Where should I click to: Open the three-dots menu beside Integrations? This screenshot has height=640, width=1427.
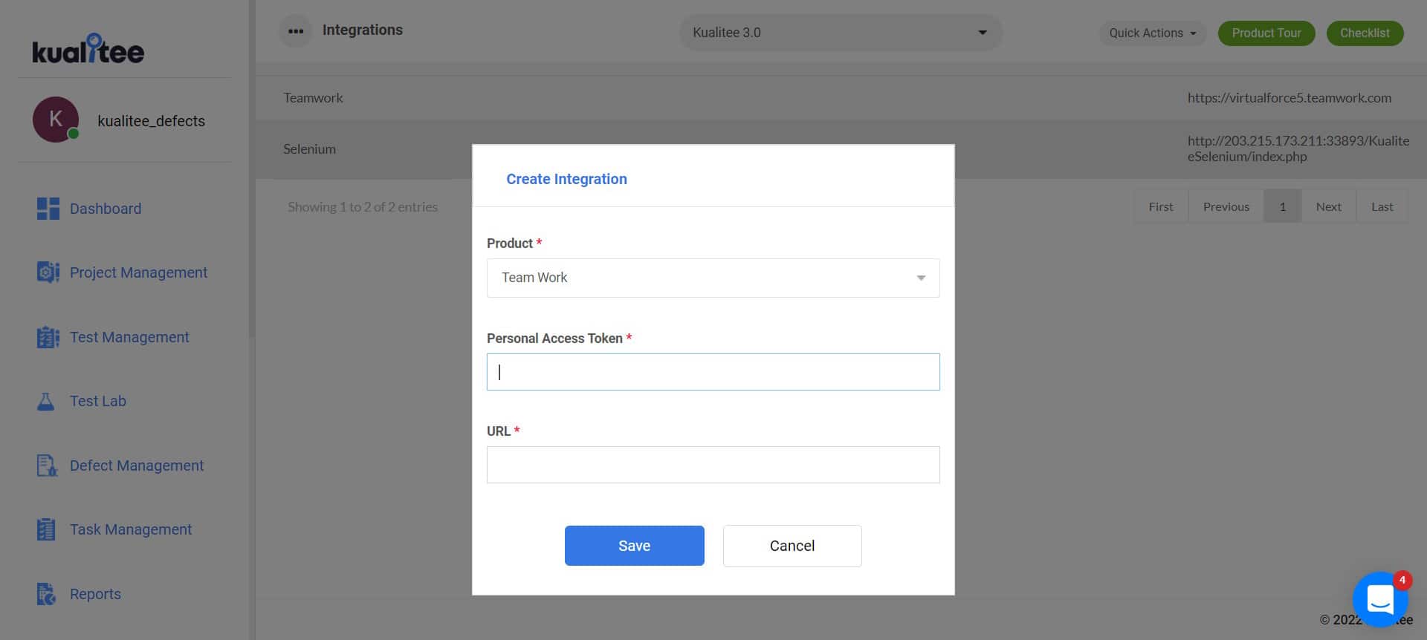pyautogui.click(x=296, y=31)
